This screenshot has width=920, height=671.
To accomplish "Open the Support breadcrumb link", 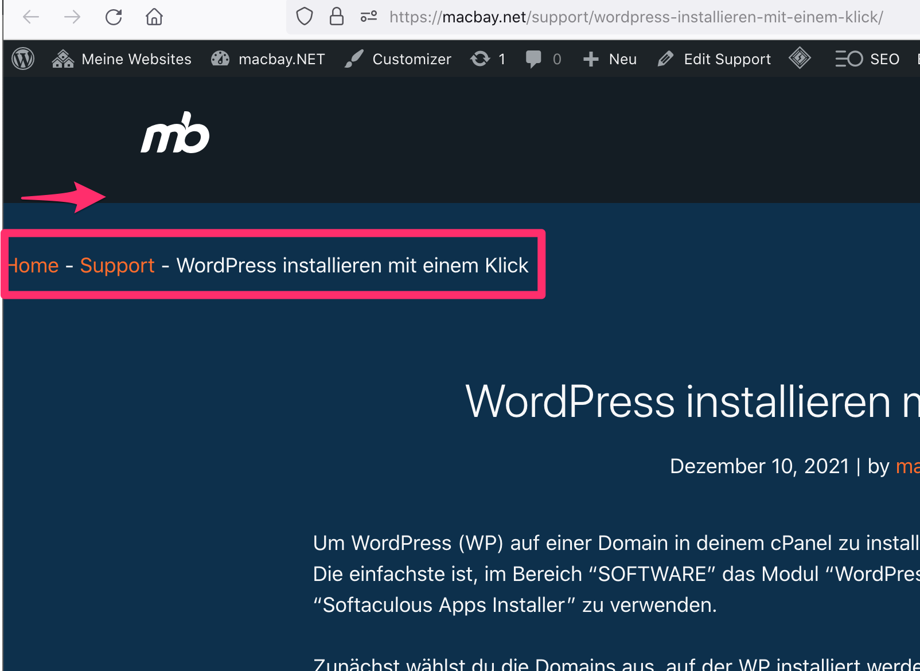I will pyautogui.click(x=118, y=266).
